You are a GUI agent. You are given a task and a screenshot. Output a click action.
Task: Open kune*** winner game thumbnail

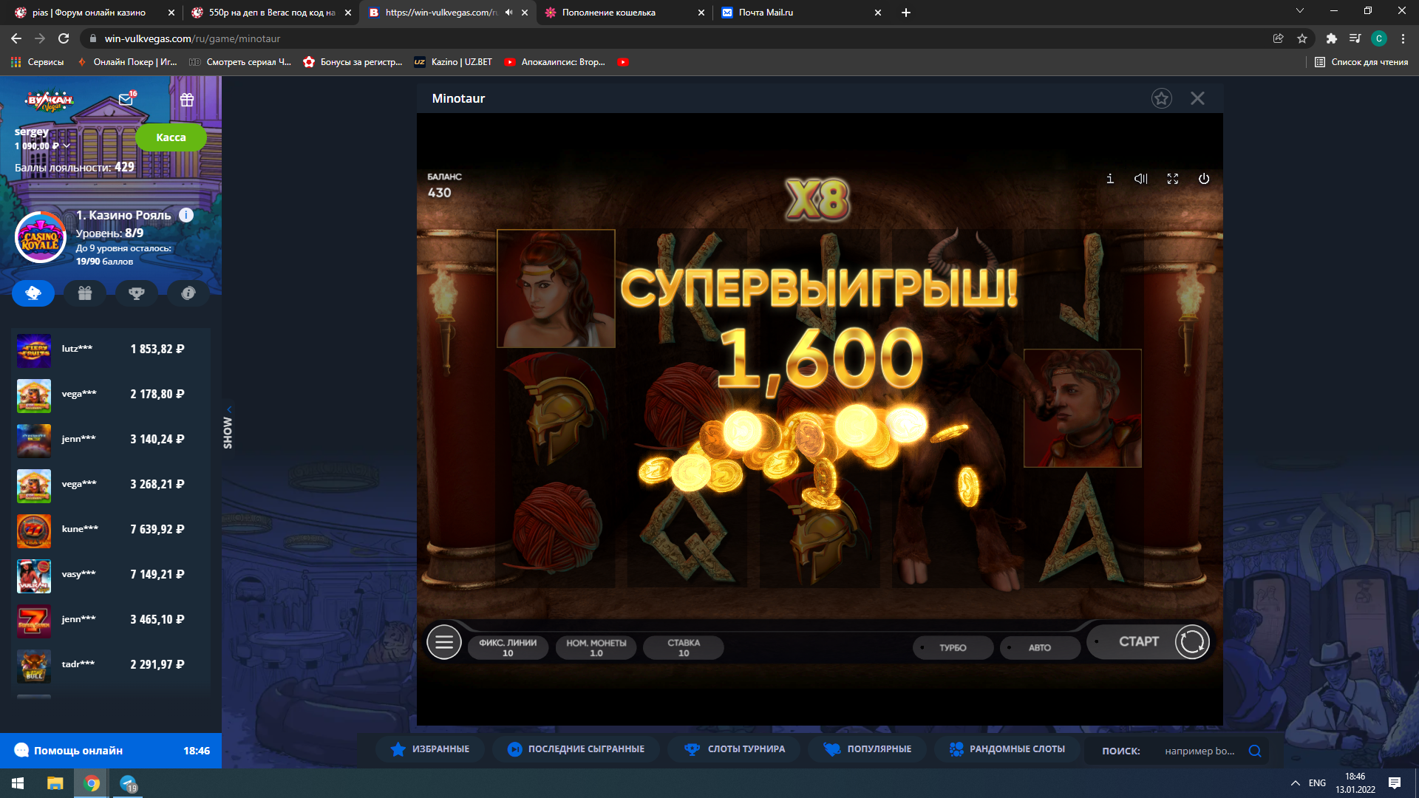coord(34,531)
